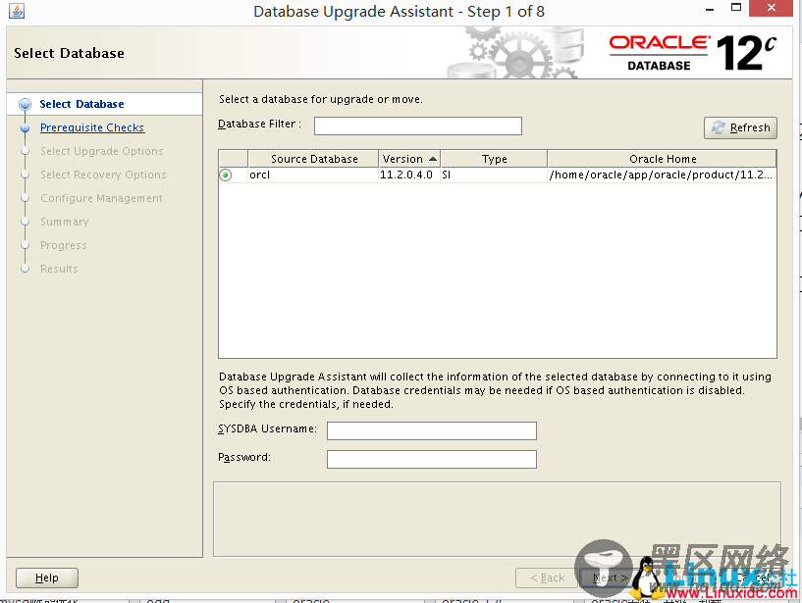The image size is (802, 603).
Task: Sort by Source Database column header
Action: (x=313, y=159)
